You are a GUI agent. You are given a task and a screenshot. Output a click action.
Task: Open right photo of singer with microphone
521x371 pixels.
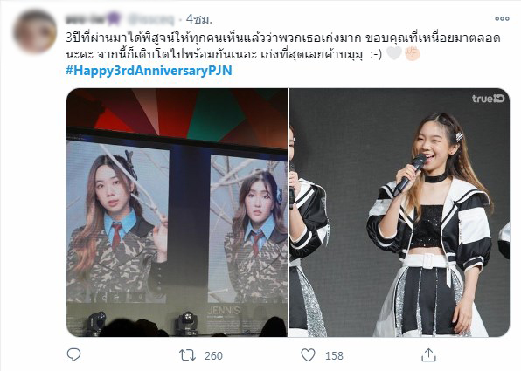[x=399, y=212]
